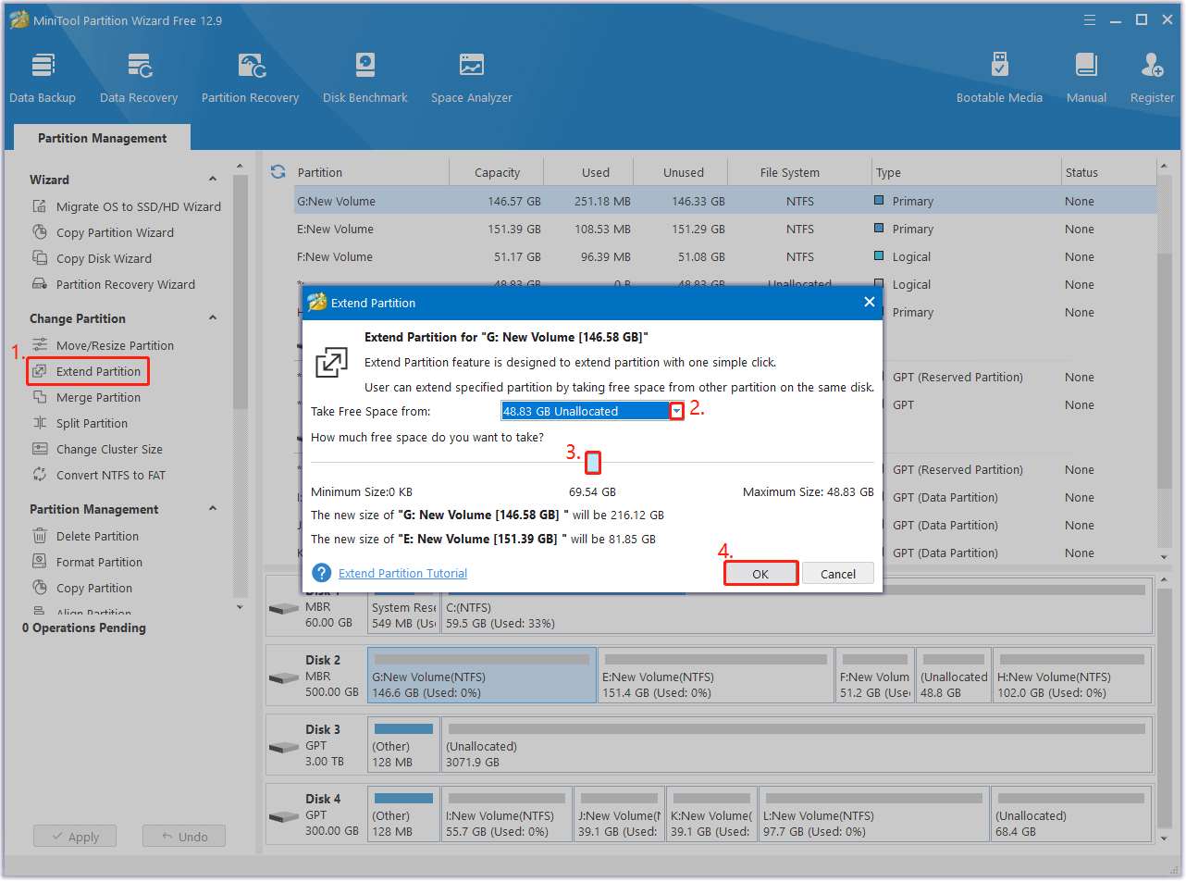1186x882 pixels.
Task: Select 48.8 GB Unallocated block on Disk 2
Action: point(954,676)
